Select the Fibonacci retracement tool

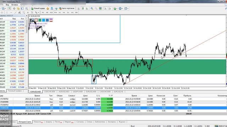click(24, 13)
